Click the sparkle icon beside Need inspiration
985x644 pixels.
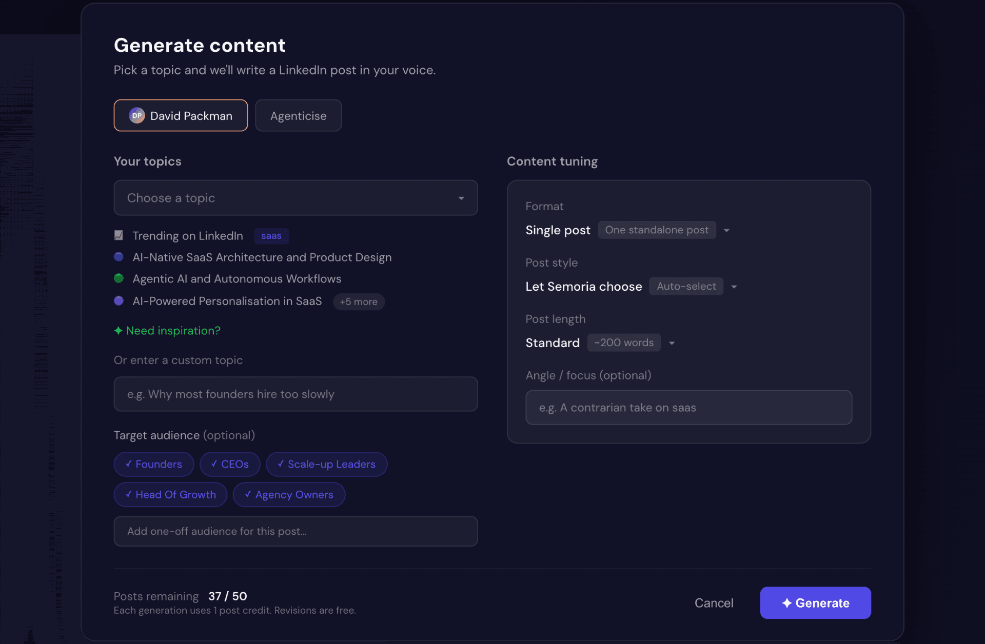pyautogui.click(x=118, y=331)
